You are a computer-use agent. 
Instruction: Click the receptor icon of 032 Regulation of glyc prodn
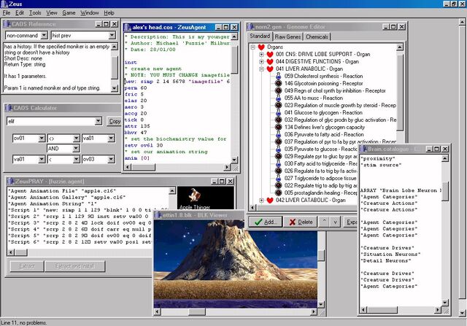coord(278,120)
